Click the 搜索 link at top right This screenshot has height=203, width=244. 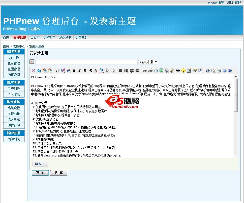click(222, 3)
